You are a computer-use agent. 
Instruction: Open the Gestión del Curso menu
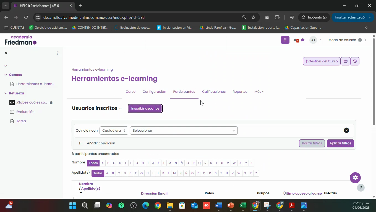click(322, 61)
